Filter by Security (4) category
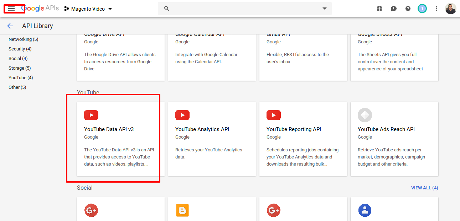This screenshot has width=460, height=221. pyautogui.click(x=20, y=49)
